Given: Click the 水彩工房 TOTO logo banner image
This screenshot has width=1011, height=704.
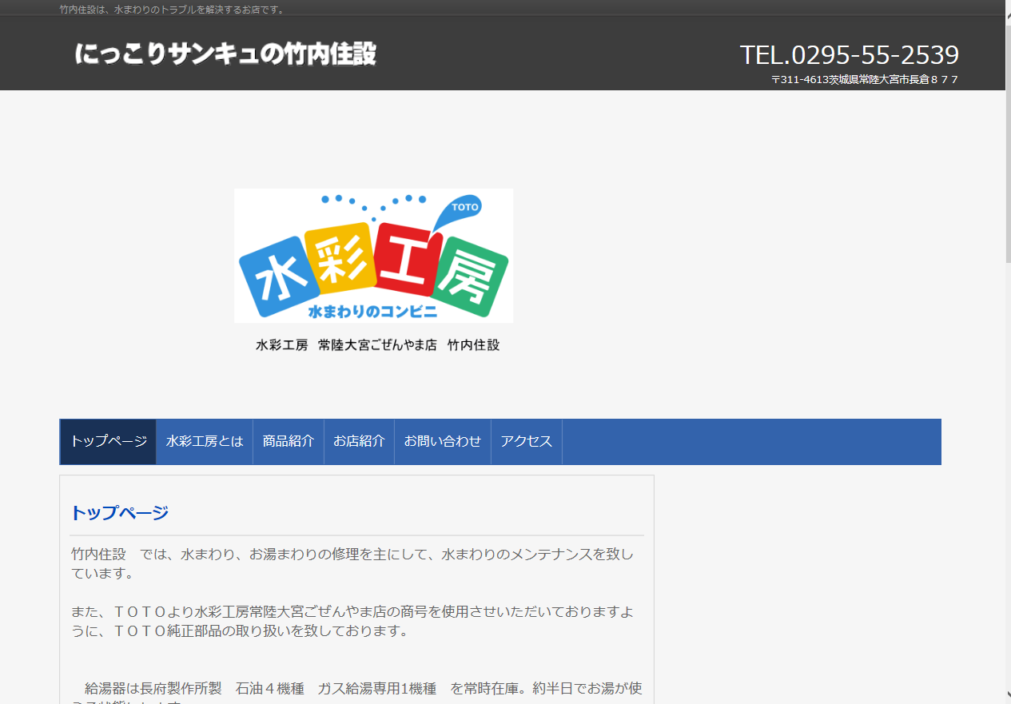Looking at the screenshot, I should coord(373,255).
